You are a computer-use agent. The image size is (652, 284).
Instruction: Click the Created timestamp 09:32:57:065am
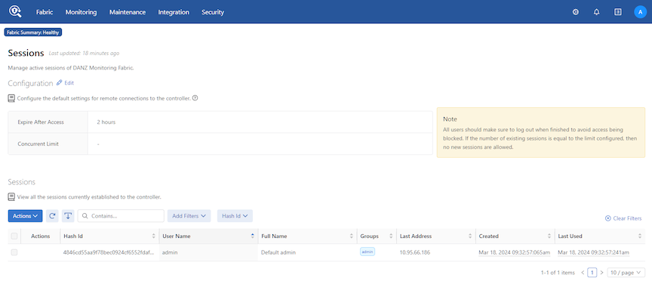(515, 252)
